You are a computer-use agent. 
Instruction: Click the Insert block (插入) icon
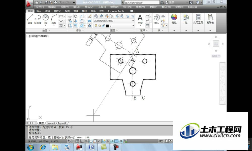pyautogui.click(x=156, y=19)
